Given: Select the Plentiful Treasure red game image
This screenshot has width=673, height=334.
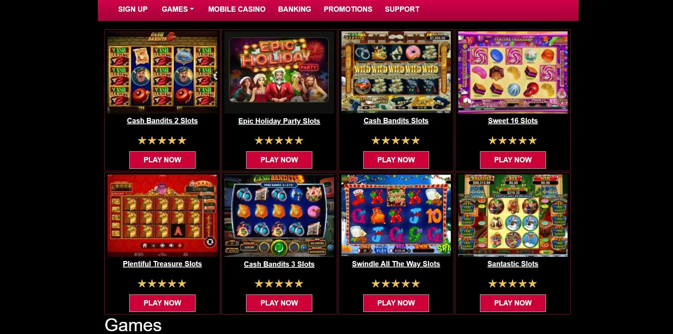Looking at the screenshot, I should click(162, 215).
